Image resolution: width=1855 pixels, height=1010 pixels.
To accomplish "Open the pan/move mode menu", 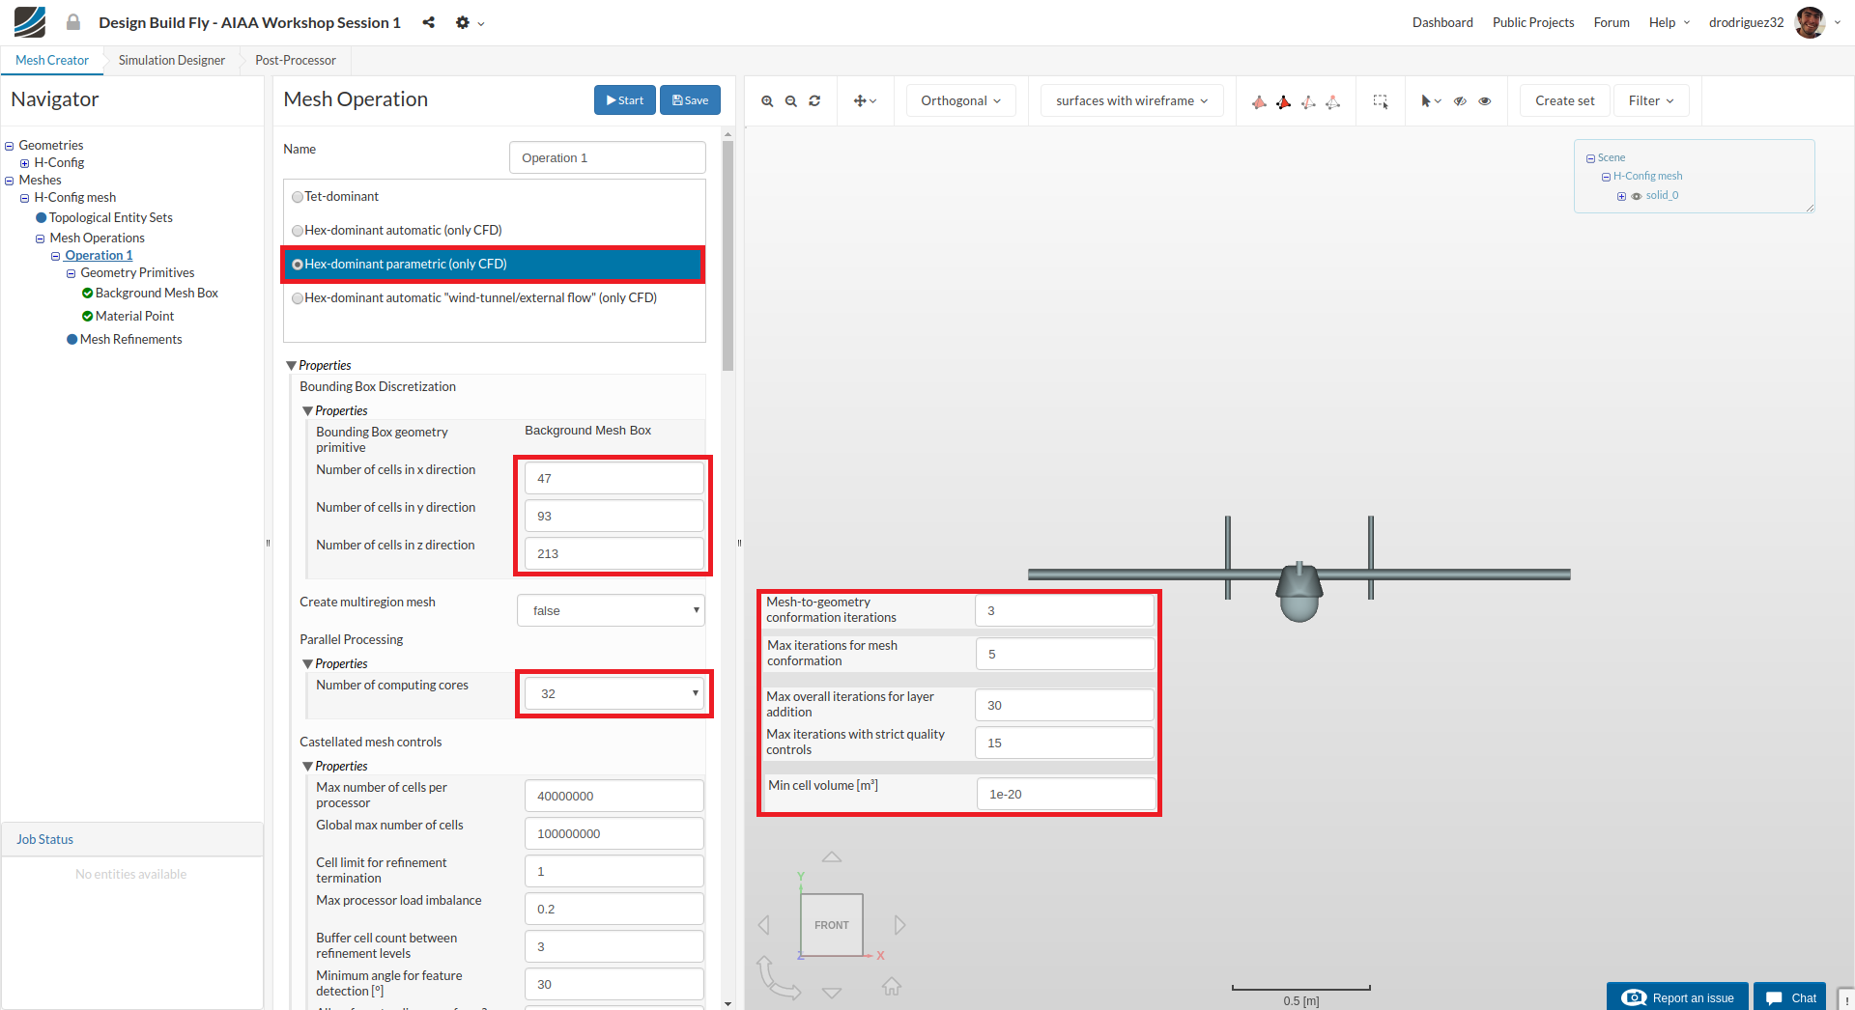I will click(x=865, y=100).
